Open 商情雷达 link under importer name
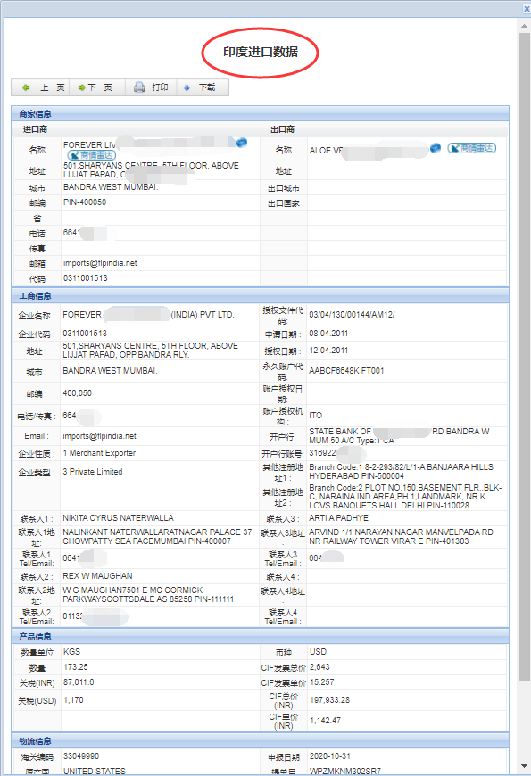The height and width of the screenshot is (776, 531). tap(92, 155)
